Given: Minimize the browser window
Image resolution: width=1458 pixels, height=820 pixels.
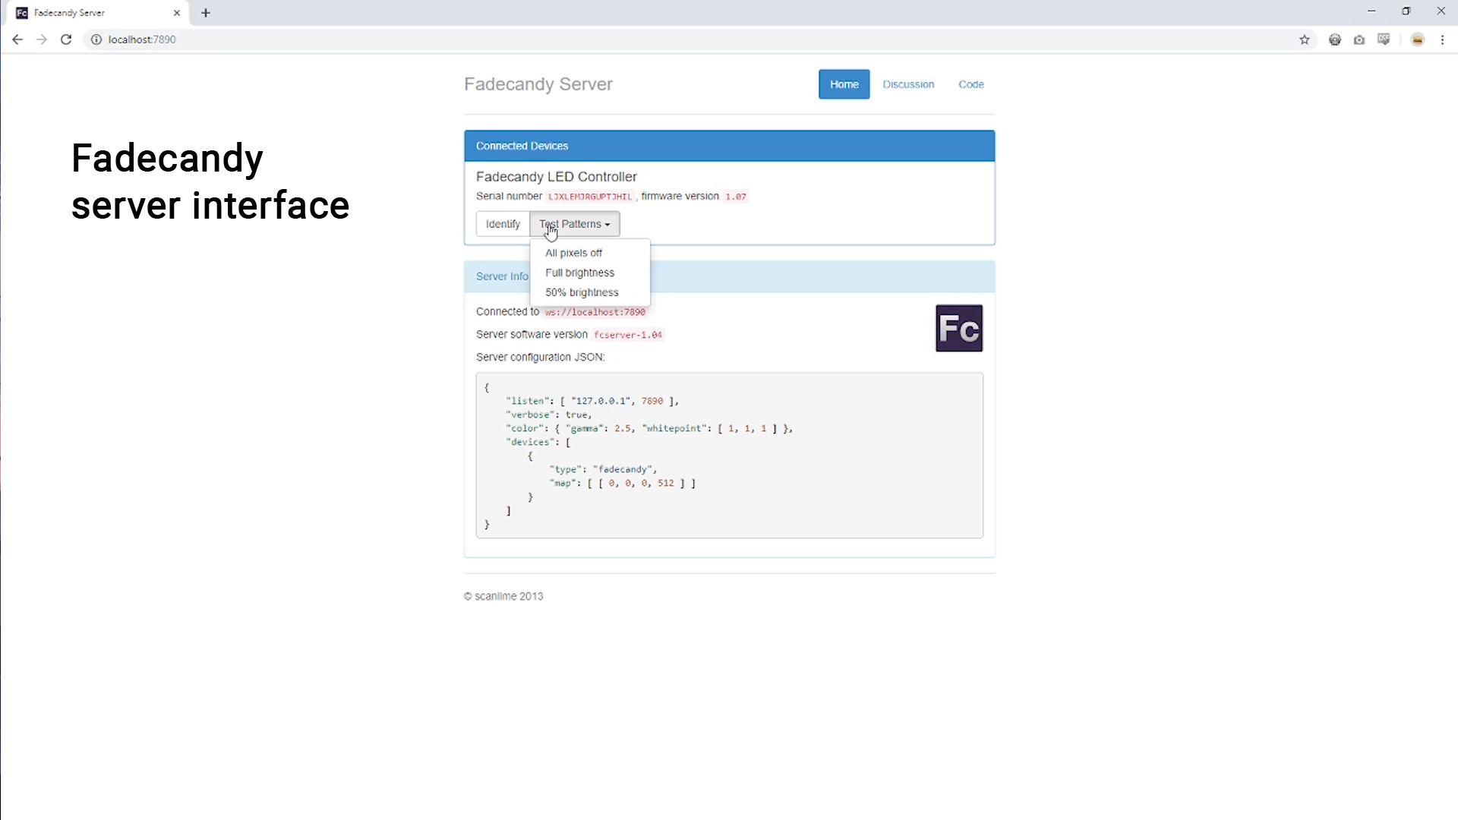Looking at the screenshot, I should [1371, 11].
